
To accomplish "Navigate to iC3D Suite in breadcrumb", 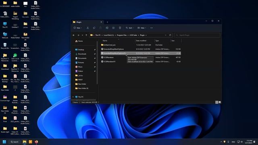I will [x=133, y=35].
